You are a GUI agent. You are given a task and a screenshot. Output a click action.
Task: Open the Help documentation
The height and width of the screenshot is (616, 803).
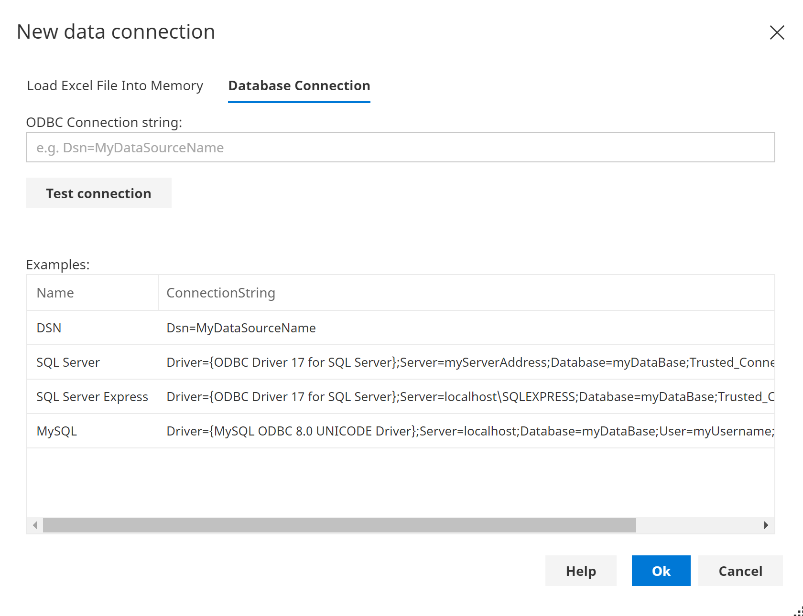tap(581, 571)
